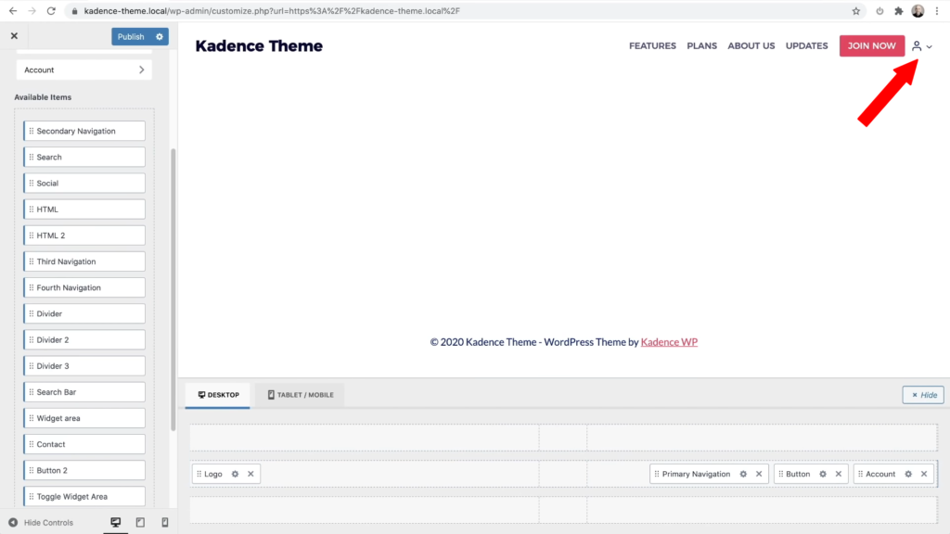This screenshot has width=950, height=534.
Task: Expand the Account section chevron
Action: tap(141, 70)
